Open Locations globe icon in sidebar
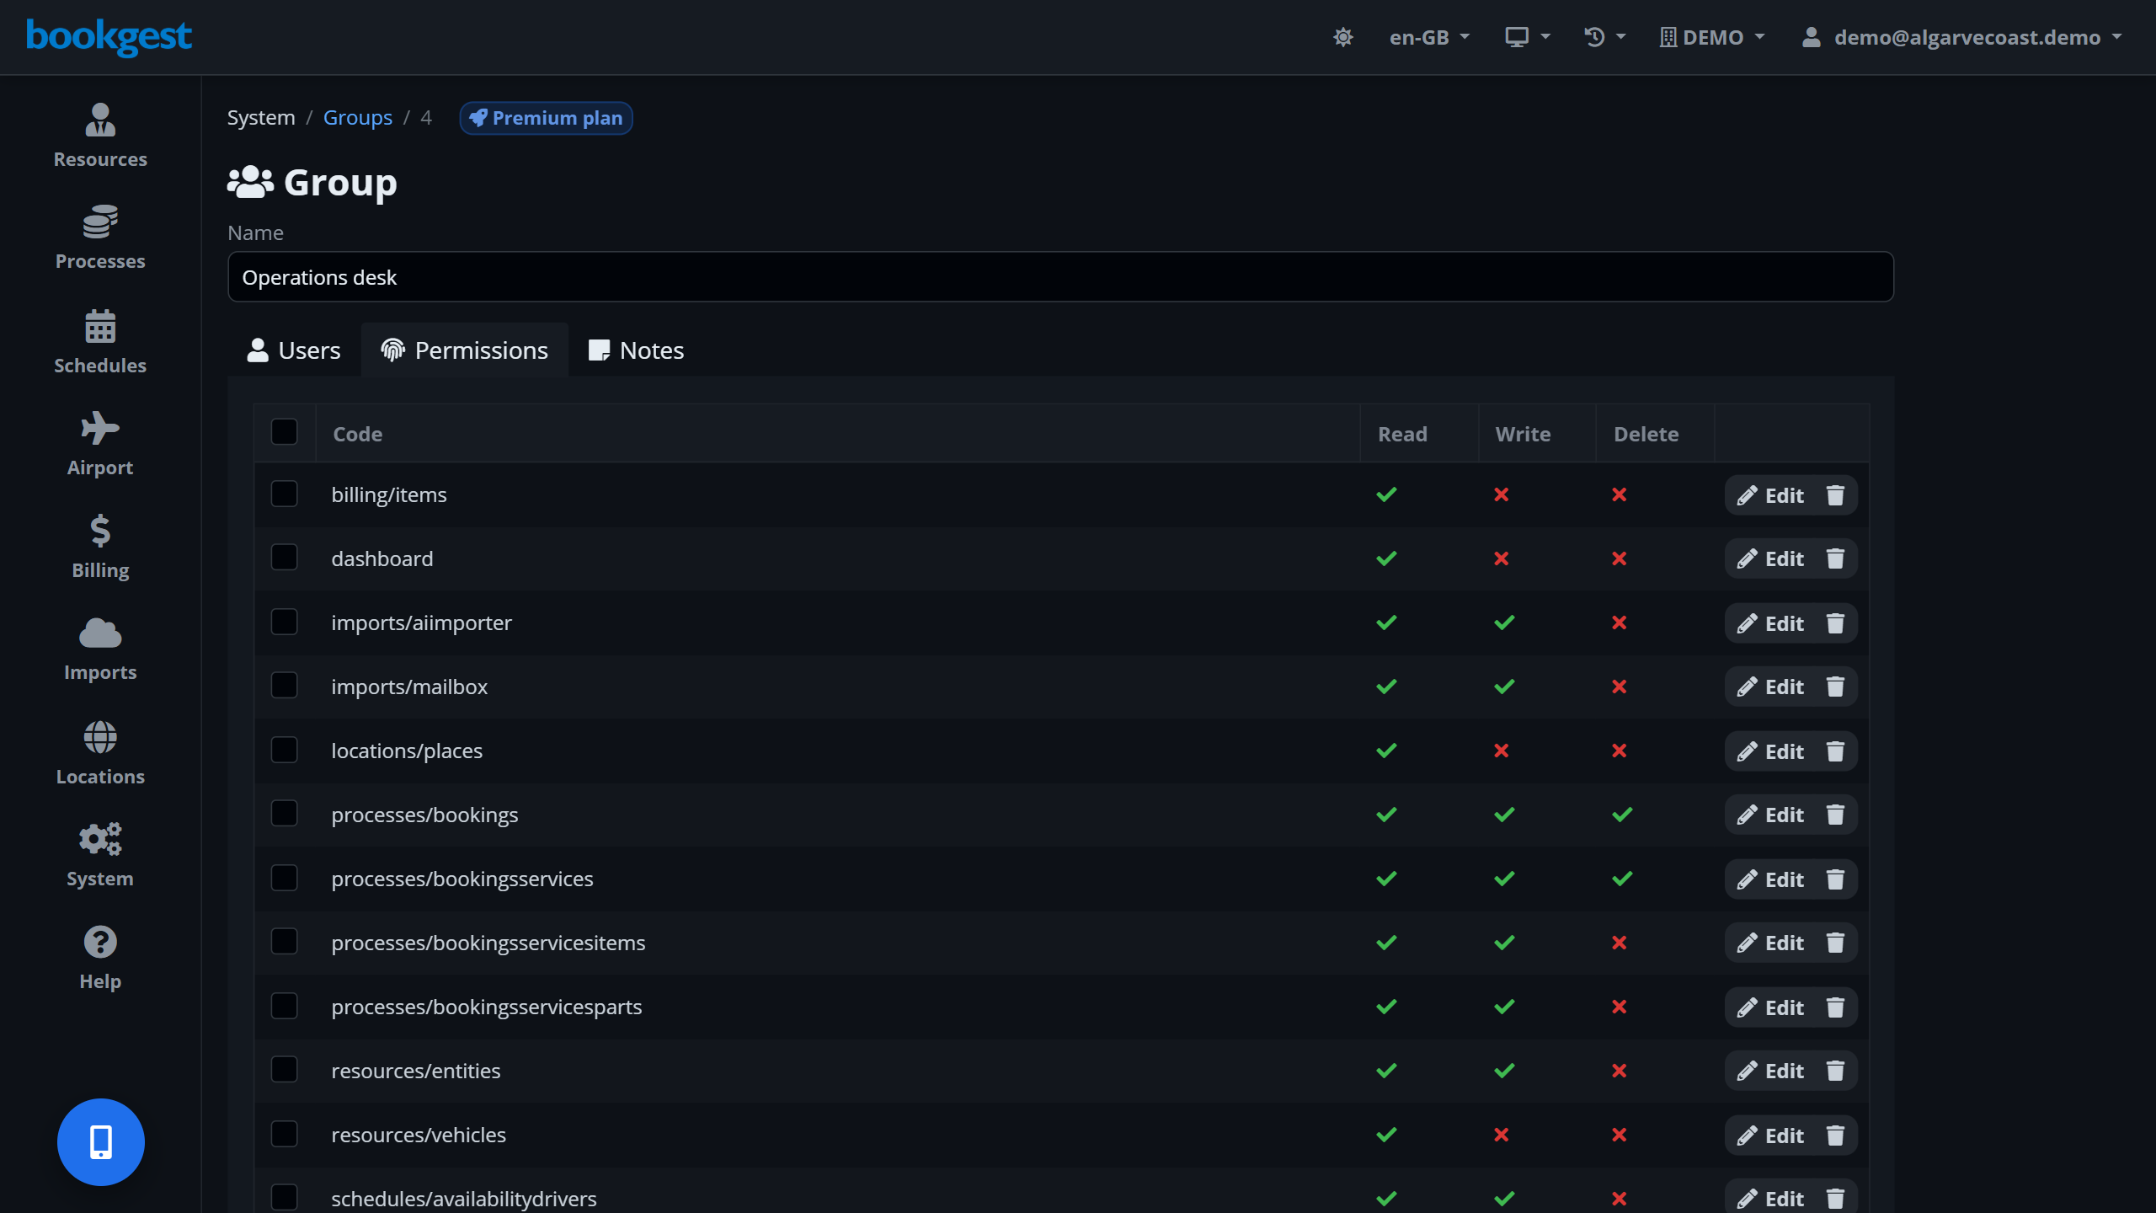Image resolution: width=2156 pixels, height=1213 pixels. tap(100, 737)
